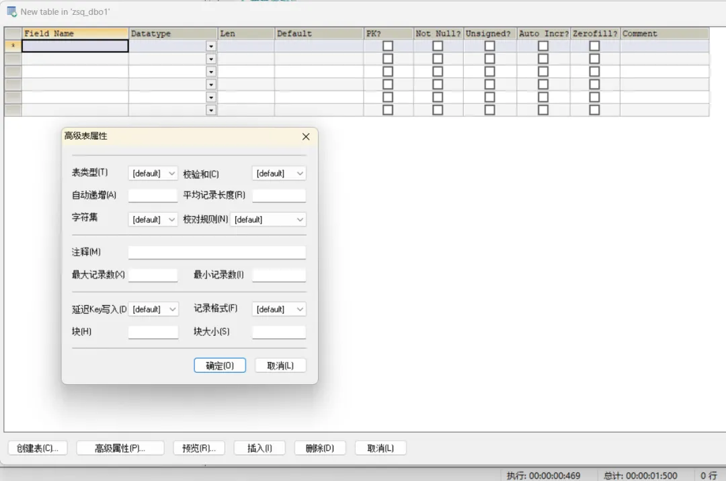This screenshot has width=726, height=481.
Task: Click the 注释(M) text field
Action: pyautogui.click(x=216, y=252)
